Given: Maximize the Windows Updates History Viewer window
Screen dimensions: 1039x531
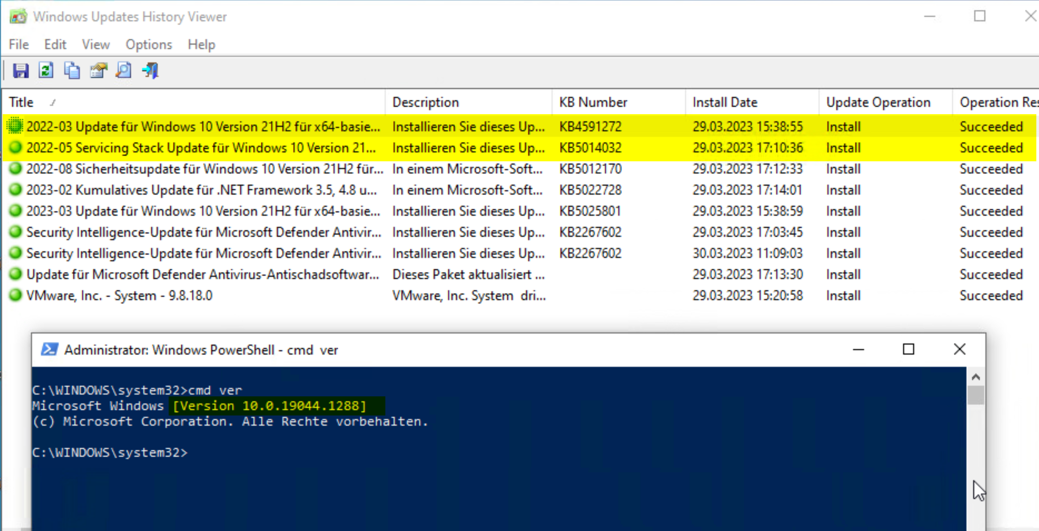Looking at the screenshot, I should click(979, 16).
